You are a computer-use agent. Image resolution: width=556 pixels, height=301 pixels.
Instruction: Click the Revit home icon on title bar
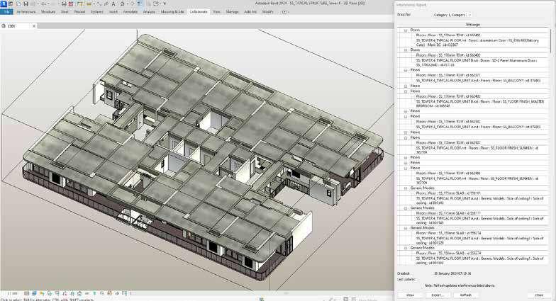pyautogui.click(x=11, y=4)
